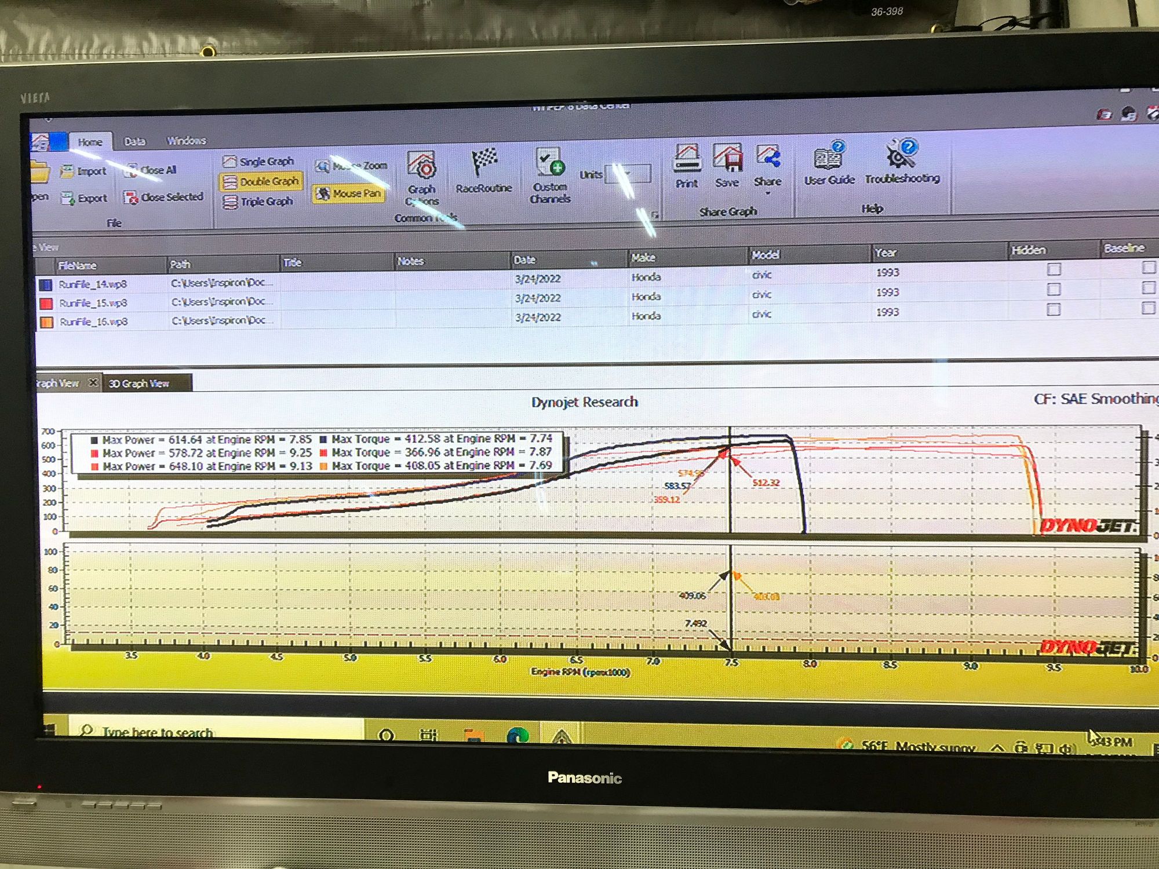Launch RaceRoutine from the ribbon
This screenshot has width=1159, height=869.
click(484, 171)
